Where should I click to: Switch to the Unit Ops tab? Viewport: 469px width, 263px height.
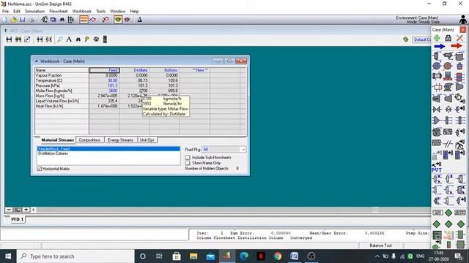tap(147, 140)
